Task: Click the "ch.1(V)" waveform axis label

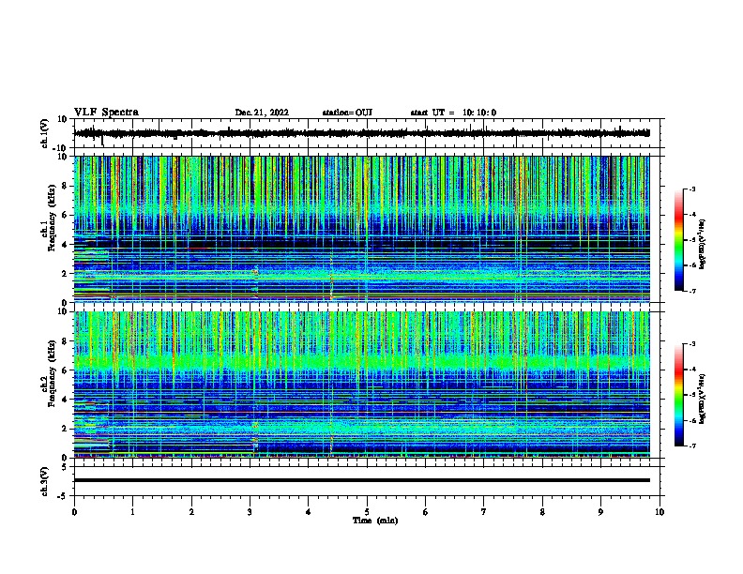Action: 45,133
